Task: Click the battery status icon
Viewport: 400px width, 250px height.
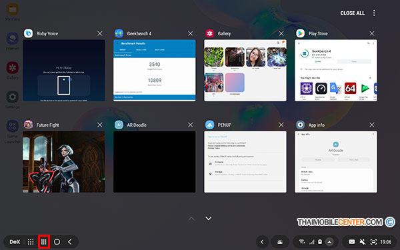Action: tap(320, 241)
